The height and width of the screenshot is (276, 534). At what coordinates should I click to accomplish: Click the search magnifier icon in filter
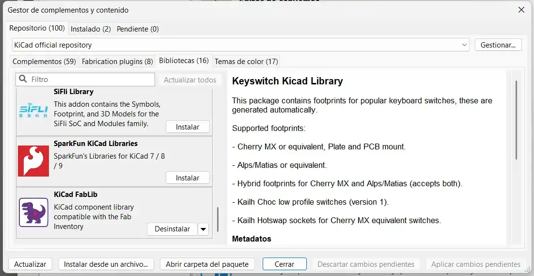[23, 80]
